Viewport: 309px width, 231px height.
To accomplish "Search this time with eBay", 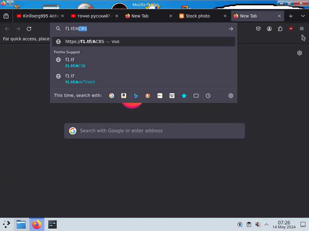I will 160,96.
